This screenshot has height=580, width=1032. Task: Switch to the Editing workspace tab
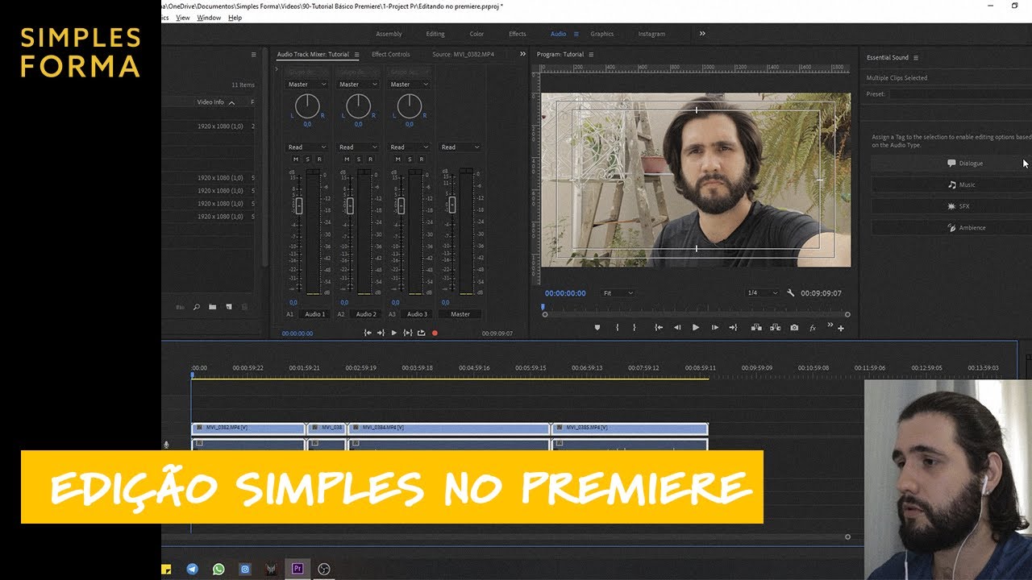coord(435,34)
